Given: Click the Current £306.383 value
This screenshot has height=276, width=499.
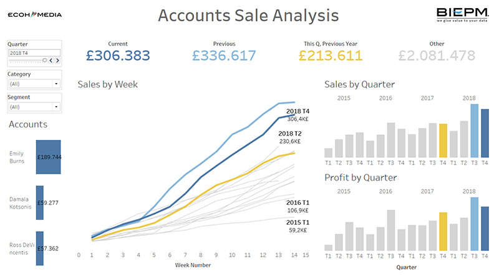Looking at the screenshot, I should [x=118, y=56].
